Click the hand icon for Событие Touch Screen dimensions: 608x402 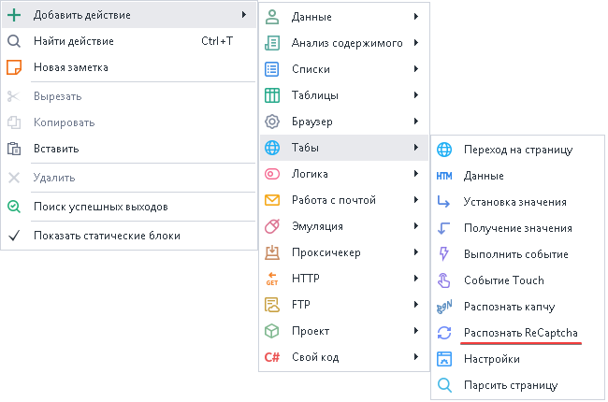pos(444,280)
